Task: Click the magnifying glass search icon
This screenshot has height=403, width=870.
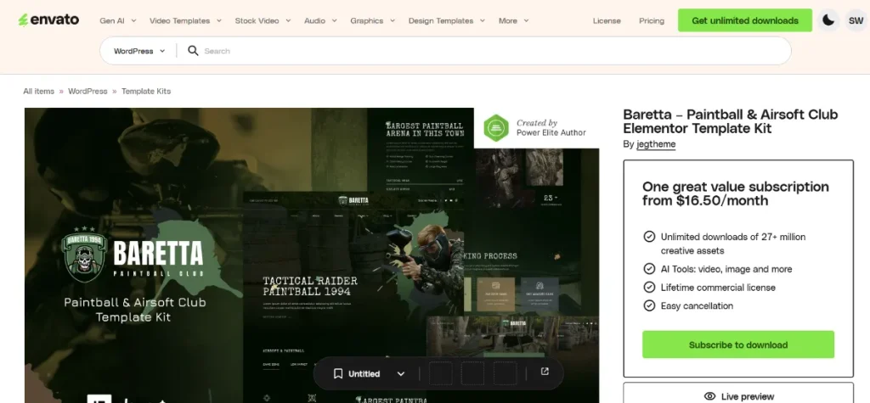Action: [193, 51]
